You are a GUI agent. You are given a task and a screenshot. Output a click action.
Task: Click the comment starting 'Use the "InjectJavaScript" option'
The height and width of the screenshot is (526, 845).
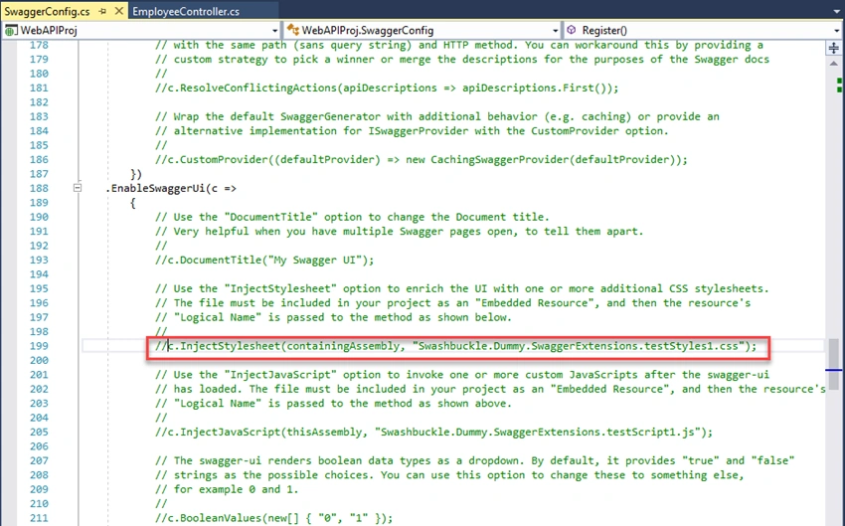tap(462, 375)
